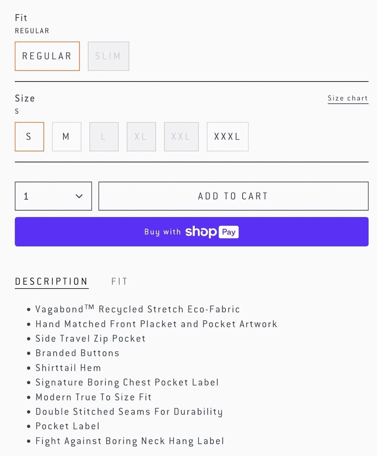
Task: Click the 'Side Travel Zip Pocket' bullet
Action: click(x=90, y=338)
